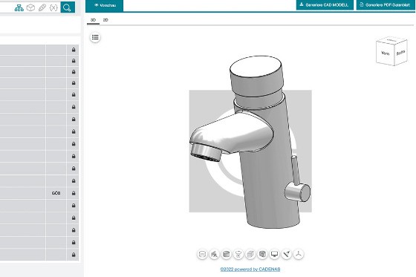
Task: Click Generiere PDF-Datenblatt button
Action: point(386,4)
